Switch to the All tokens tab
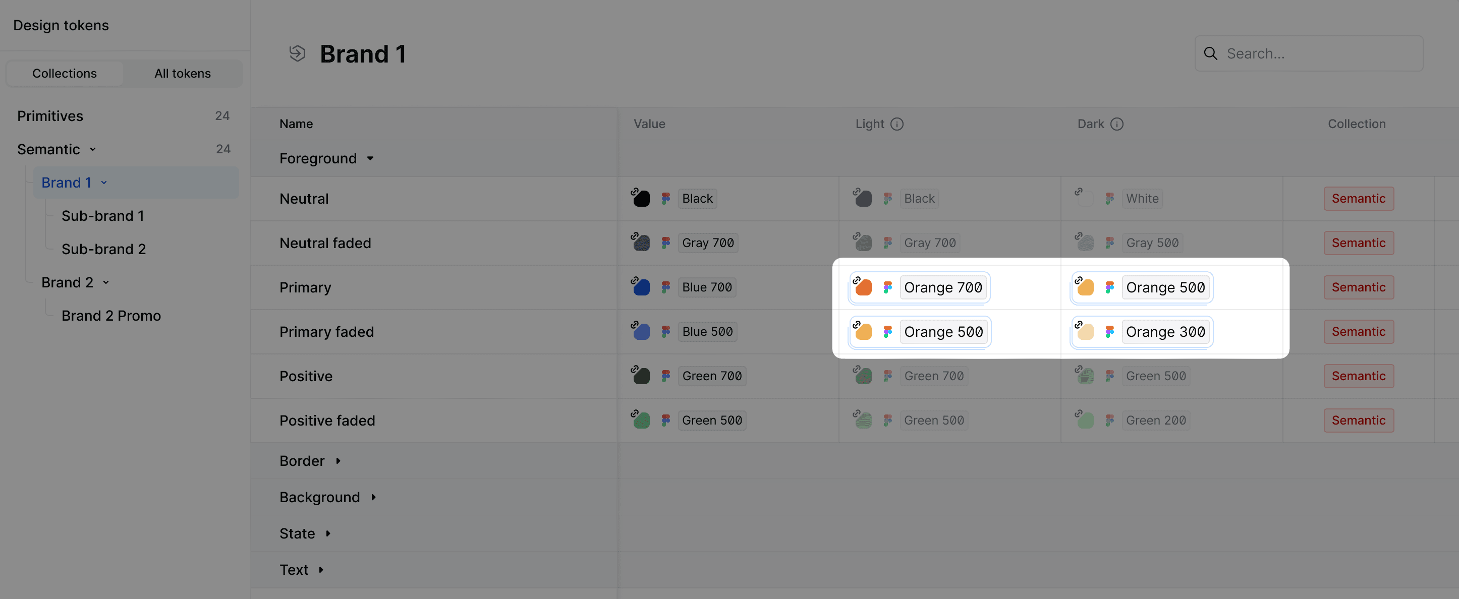The width and height of the screenshot is (1459, 599). coord(183,74)
